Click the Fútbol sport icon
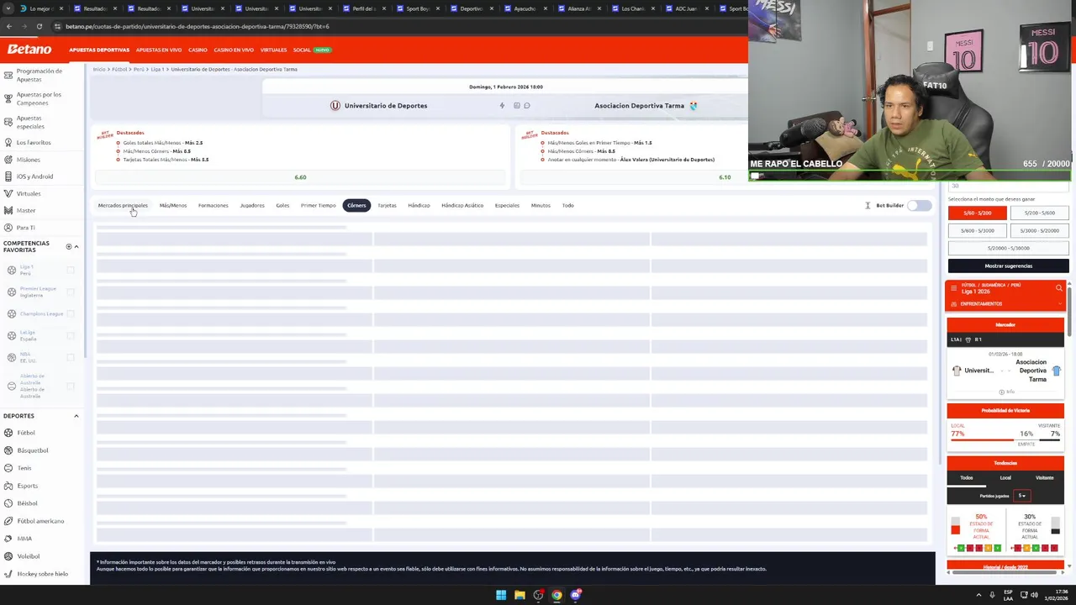The width and height of the screenshot is (1076, 605). 8,433
